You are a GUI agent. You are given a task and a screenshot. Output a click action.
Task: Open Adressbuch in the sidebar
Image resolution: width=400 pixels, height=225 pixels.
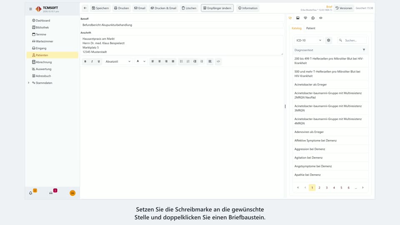(x=52, y=76)
